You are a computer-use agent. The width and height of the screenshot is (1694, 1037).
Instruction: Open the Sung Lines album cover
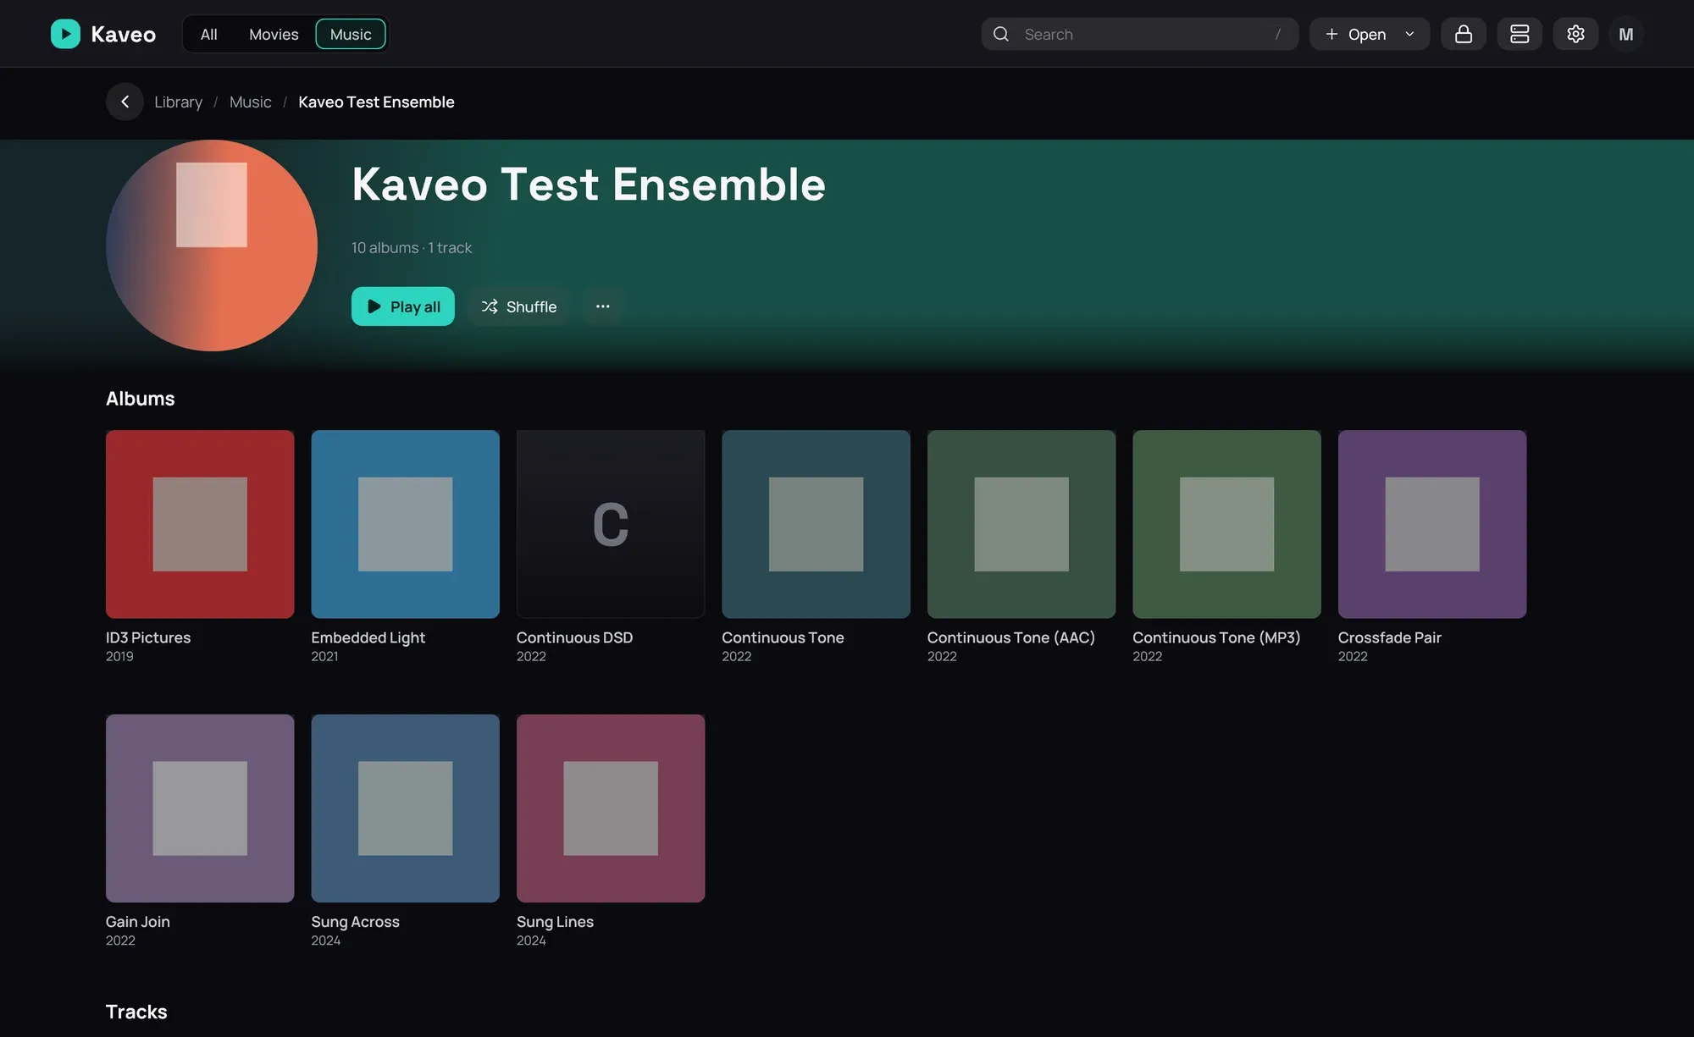pos(611,808)
